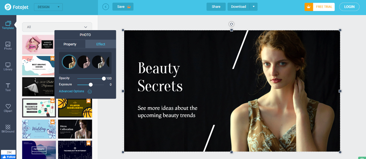Viewport: 366px width, 159px height.
Task: Click the crown icon on Free Trial
Action: (x=309, y=7)
